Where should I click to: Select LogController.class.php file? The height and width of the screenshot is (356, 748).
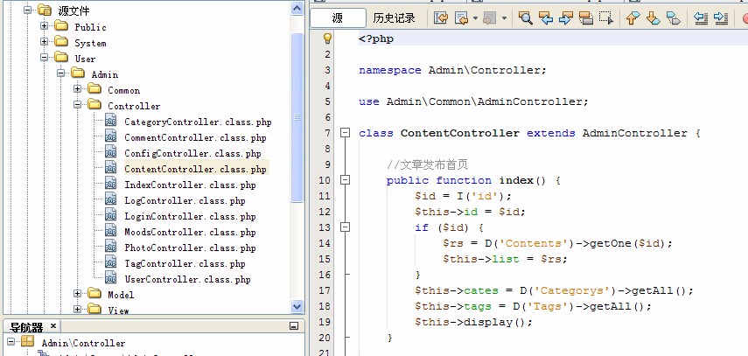185,200
